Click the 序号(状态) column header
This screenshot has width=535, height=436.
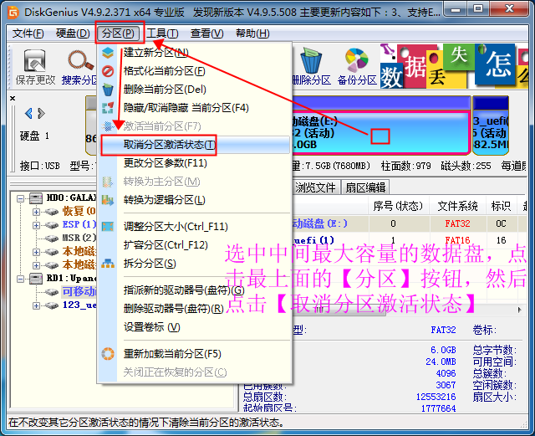pos(398,206)
